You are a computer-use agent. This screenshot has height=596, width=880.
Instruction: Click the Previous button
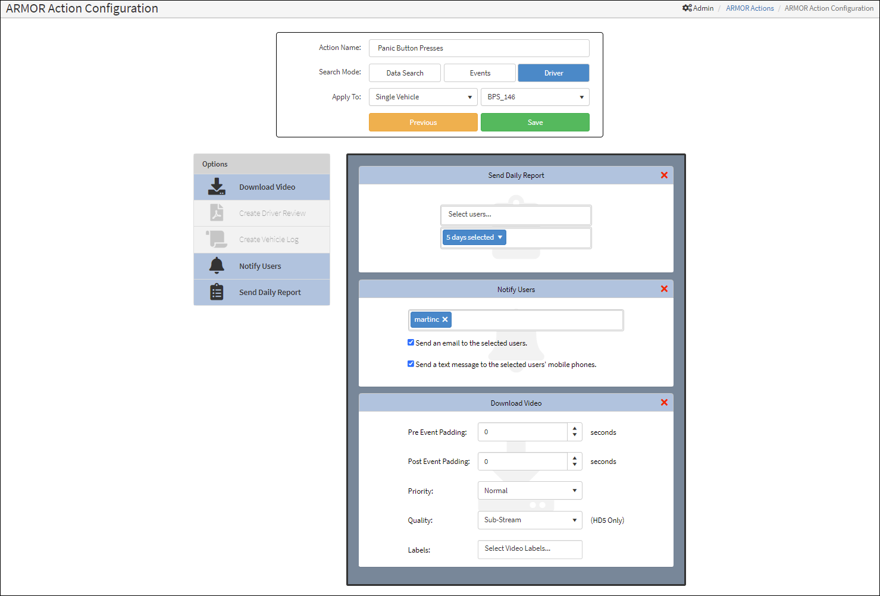(423, 122)
